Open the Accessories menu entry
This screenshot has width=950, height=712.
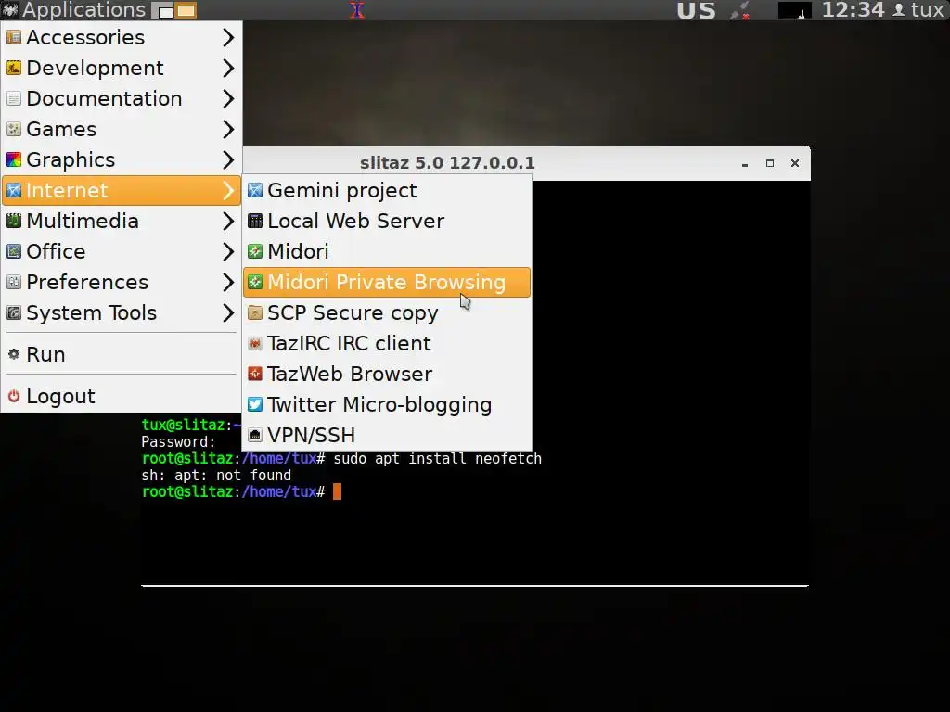[122, 37]
